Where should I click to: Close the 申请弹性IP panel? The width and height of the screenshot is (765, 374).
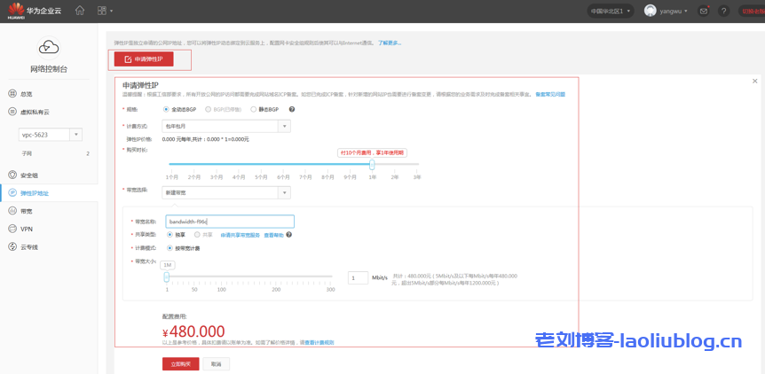754,81
